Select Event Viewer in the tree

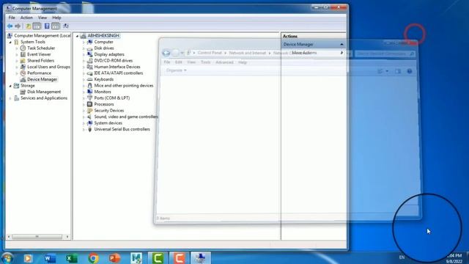pyautogui.click(x=39, y=54)
